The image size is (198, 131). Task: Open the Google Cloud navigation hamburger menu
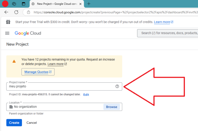(7, 33)
